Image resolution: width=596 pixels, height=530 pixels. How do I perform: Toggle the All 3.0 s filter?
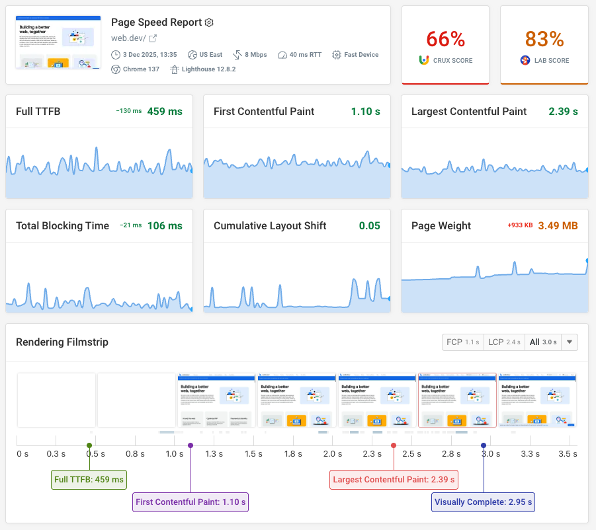(544, 342)
